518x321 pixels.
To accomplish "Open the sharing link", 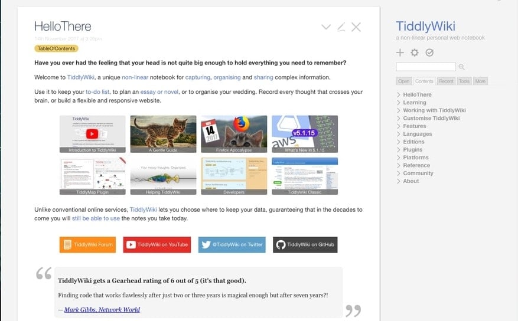I will pos(263,77).
